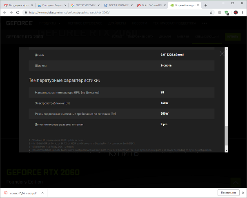Expand download item options chevron
The height and width of the screenshot is (198, 247).
pos(42,193)
